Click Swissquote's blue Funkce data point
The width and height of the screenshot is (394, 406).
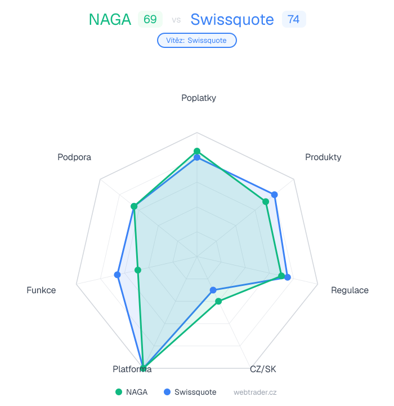tap(118, 275)
